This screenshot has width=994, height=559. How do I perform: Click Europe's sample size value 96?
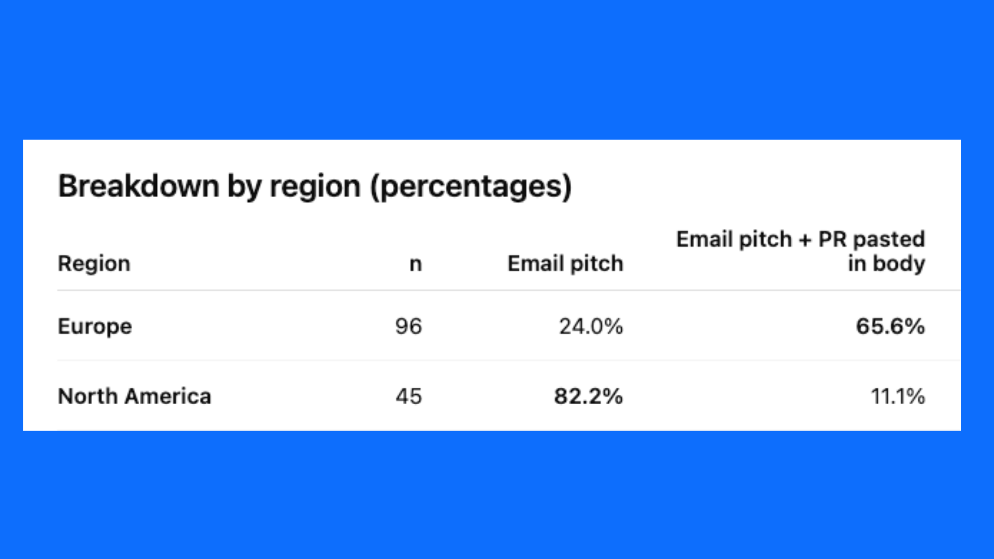coord(408,327)
